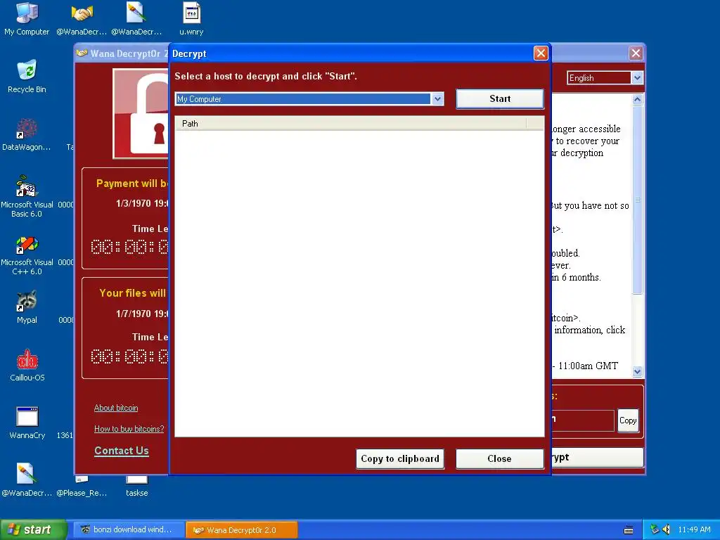
Task: Close the Decrypt dialog with X
Action: [x=541, y=53]
